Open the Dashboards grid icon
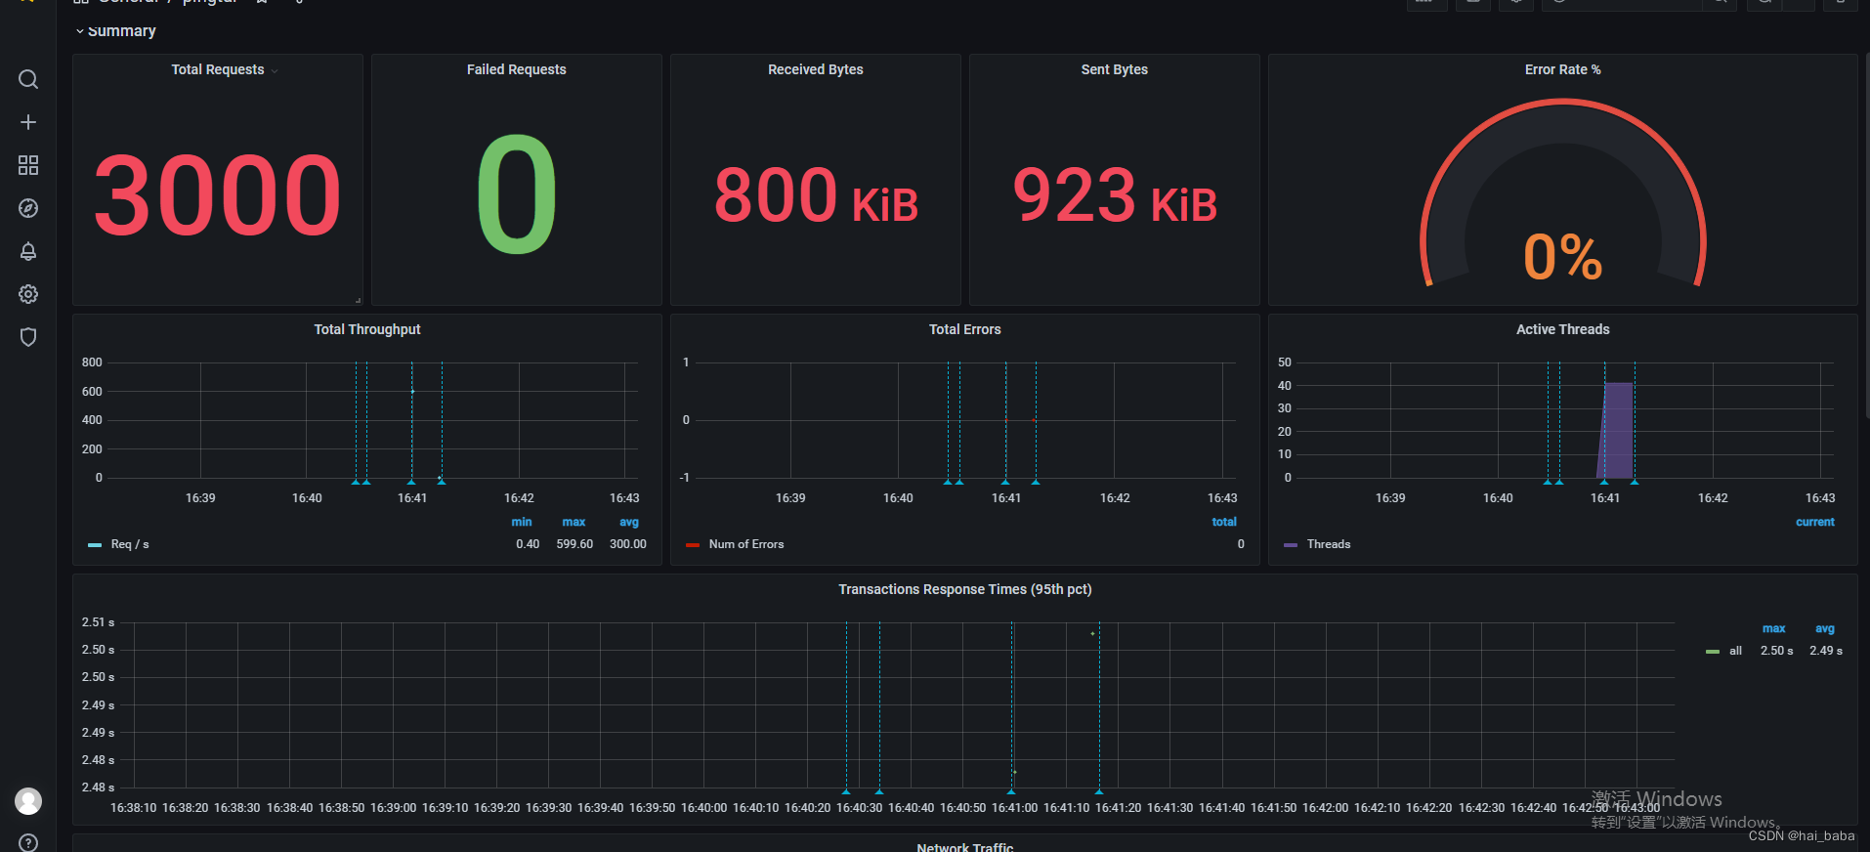The width and height of the screenshot is (1870, 852). [x=28, y=165]
